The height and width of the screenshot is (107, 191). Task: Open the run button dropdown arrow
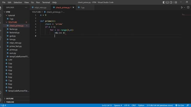184,7
